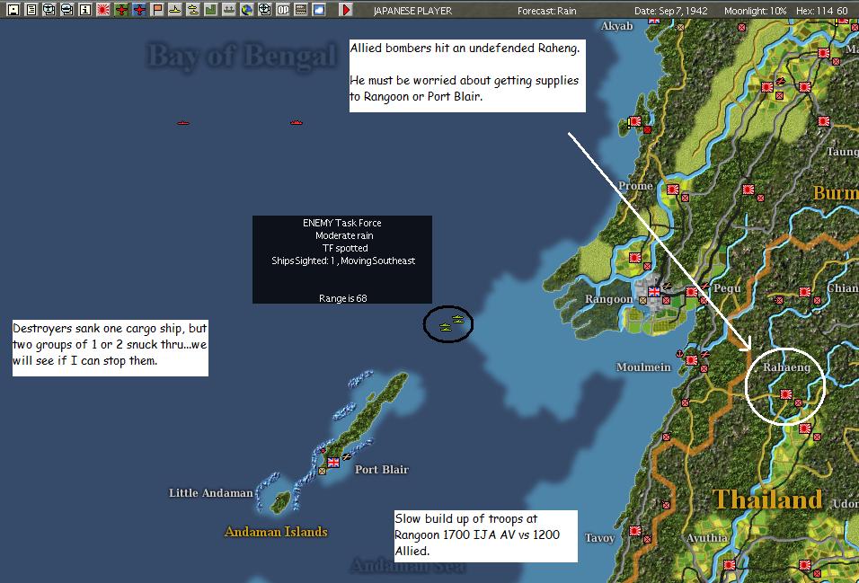
Task: Select the tan land unit at Rangoon
Action: [x=643, y=300]
